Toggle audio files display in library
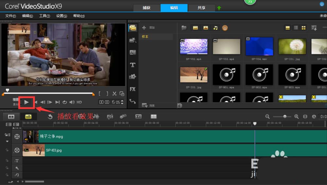Viewport: 327px width, 185px height. [215, 28]
